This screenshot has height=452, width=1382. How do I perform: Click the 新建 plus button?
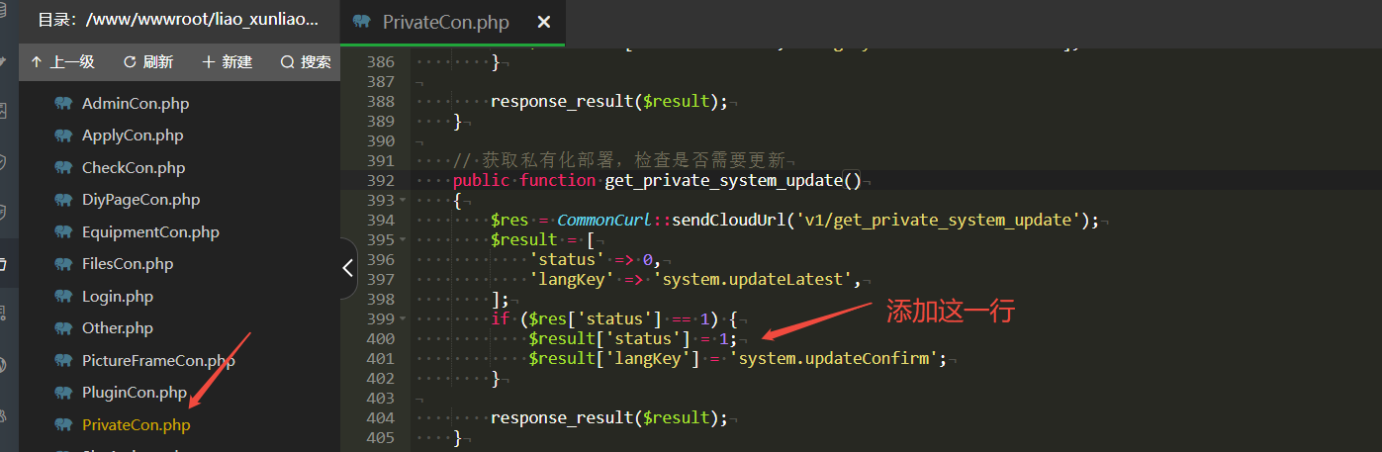coord(228,62)
